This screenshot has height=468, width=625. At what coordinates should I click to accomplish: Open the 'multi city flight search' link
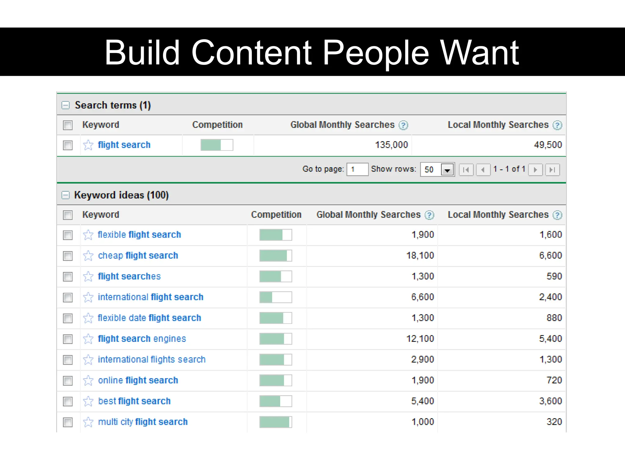coord(143,422)
